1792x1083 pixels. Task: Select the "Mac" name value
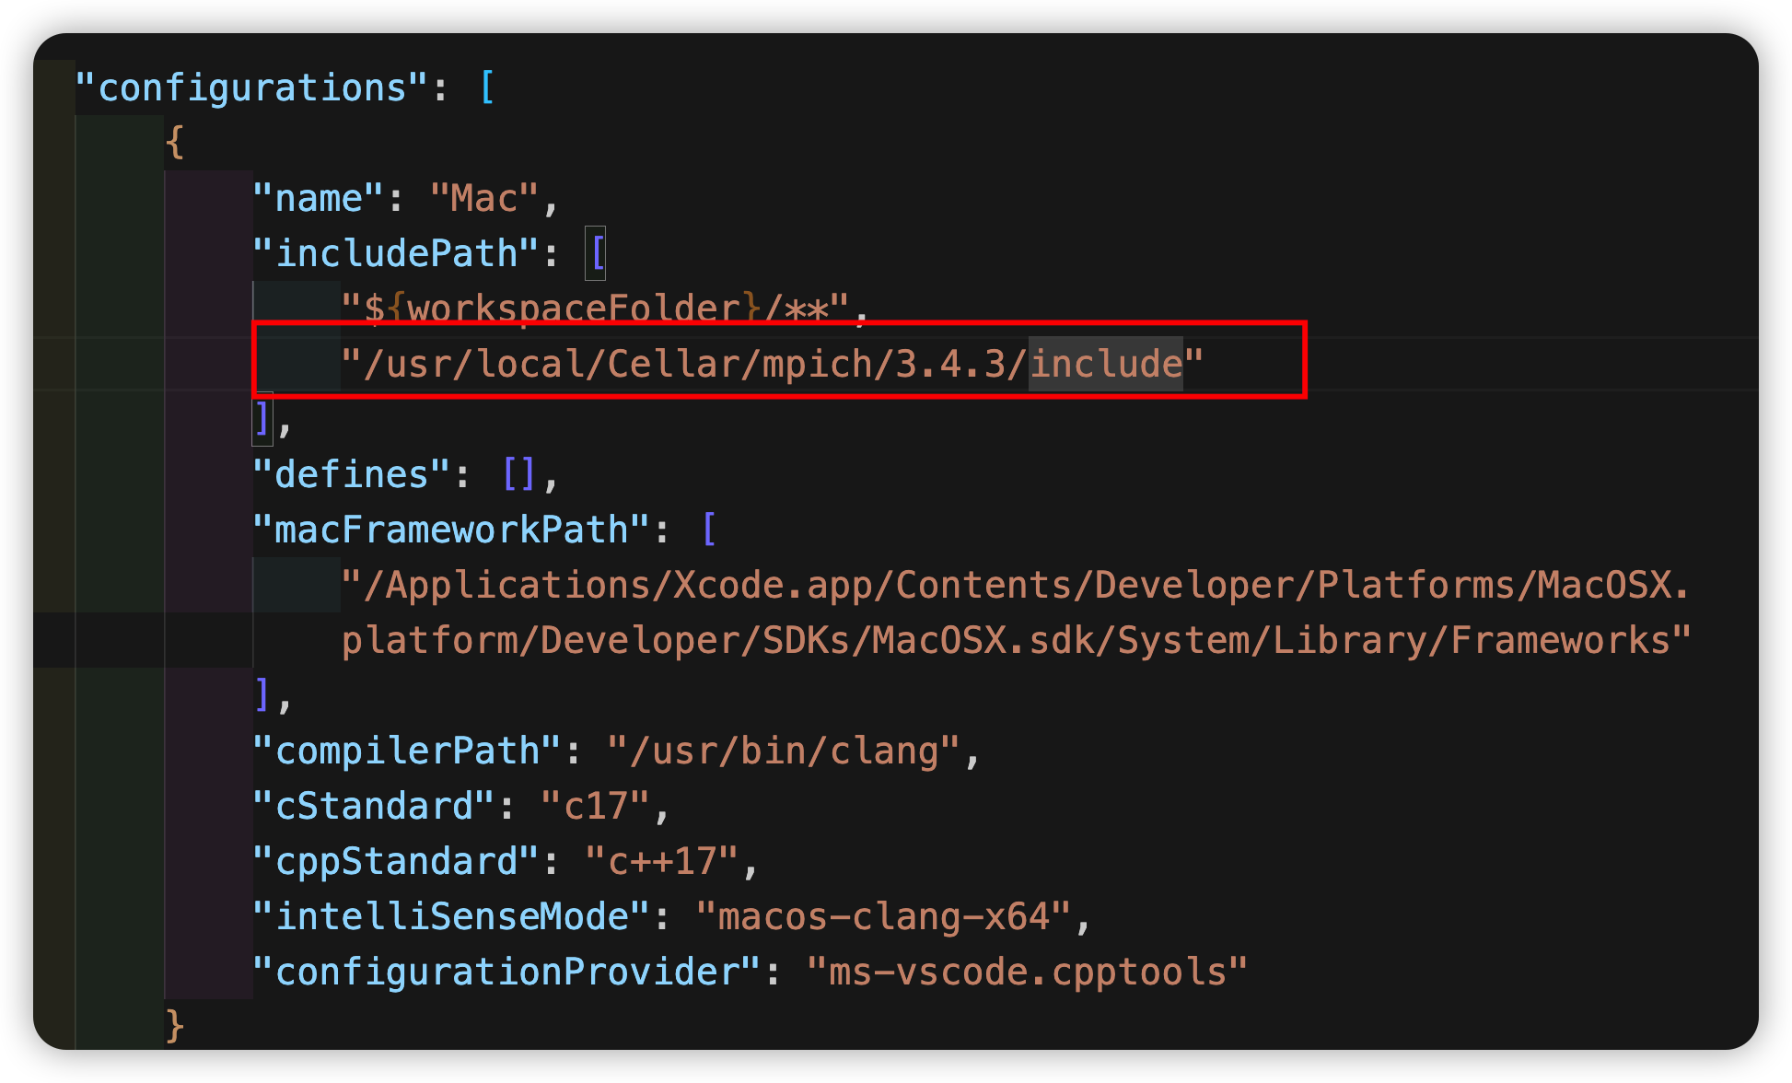[x=485, y=197]
